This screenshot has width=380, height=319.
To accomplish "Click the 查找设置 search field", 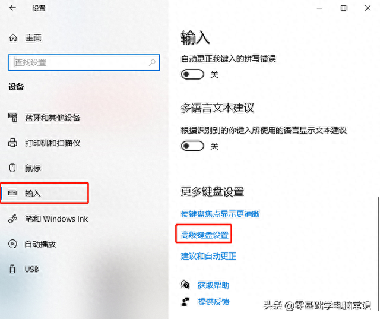I will click(x=84, y=62).
